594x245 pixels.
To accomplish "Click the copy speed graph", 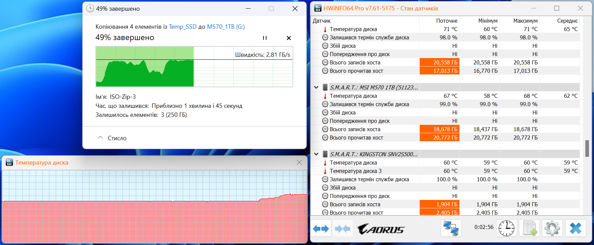I will pos(194,67).
